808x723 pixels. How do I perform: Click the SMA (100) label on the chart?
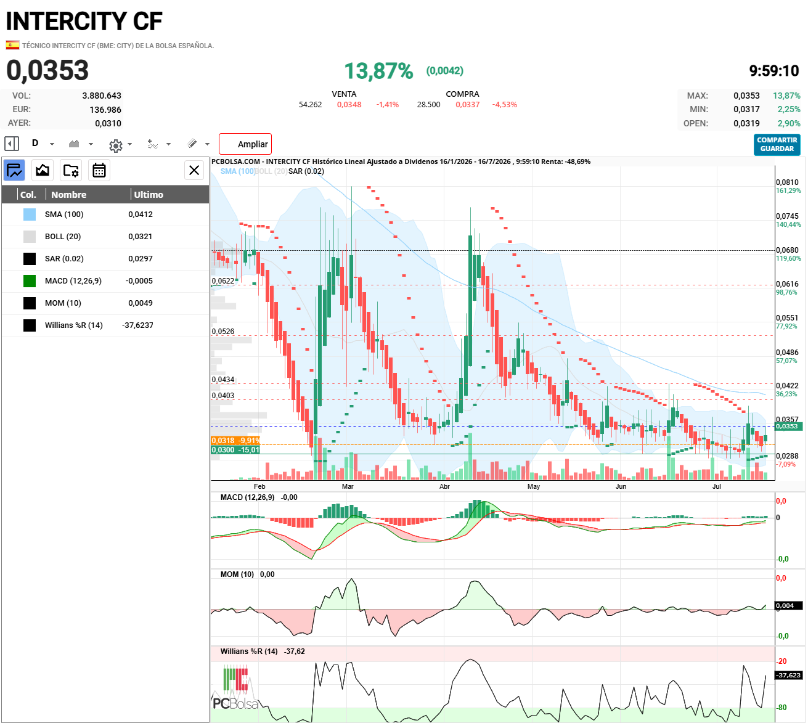coord(238,171)
